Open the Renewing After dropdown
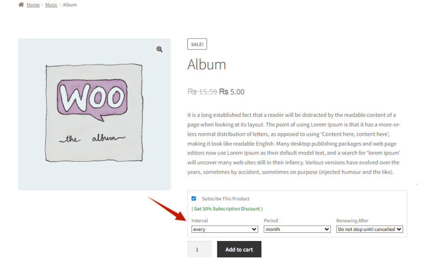This screenshot has width=431, height=267. coord(369,229)
